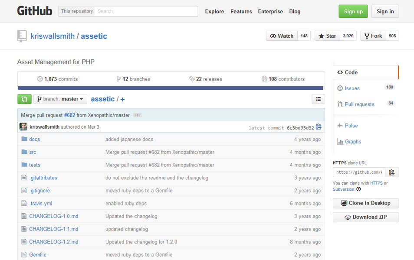Click the docs folder icon
Image resolution: width=414 pixels, height=260 pixels.
pos(24,139)
